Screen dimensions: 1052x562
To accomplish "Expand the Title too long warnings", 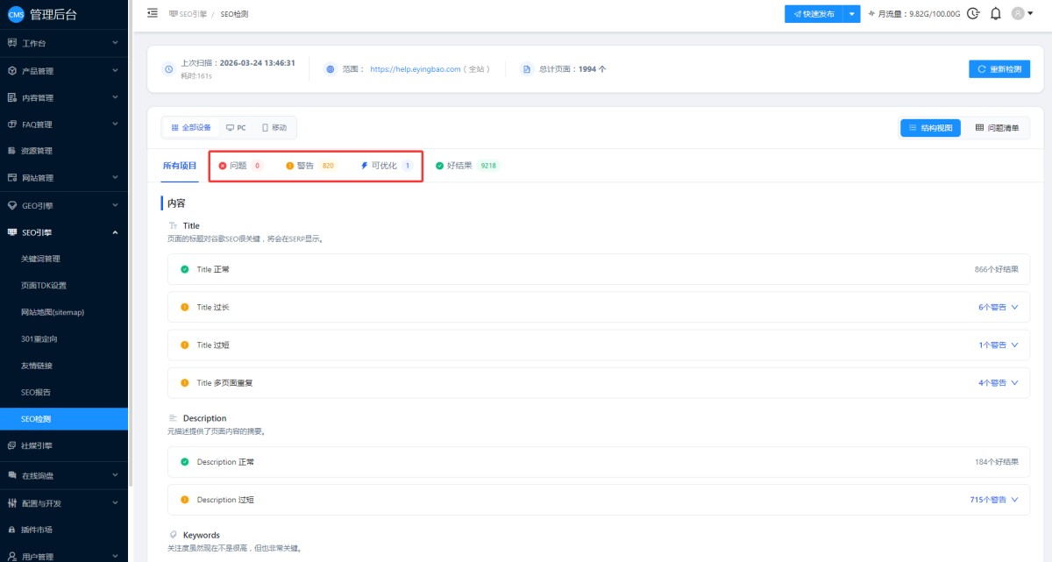I will pyautogui.click(x=998, y=308).
